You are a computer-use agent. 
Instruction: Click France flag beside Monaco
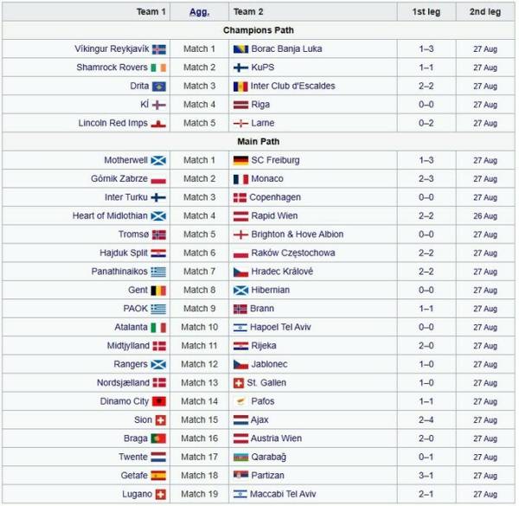pos(240,179)
